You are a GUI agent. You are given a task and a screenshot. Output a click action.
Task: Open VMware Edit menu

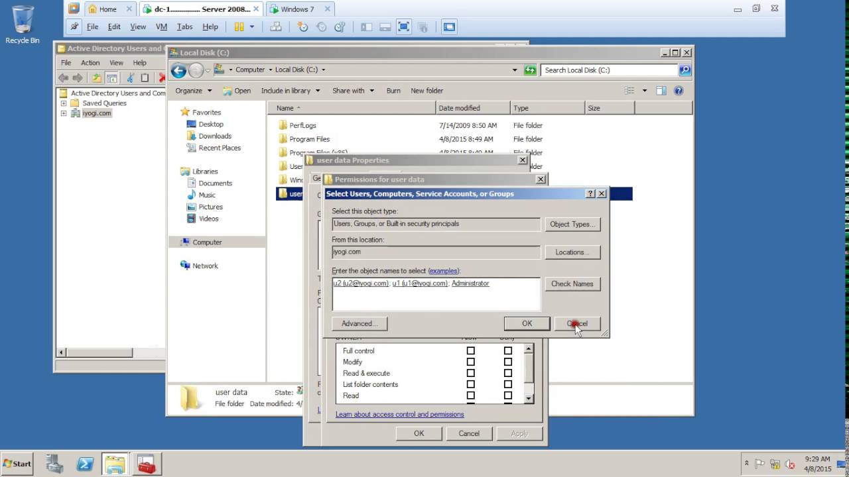point(114,27)
